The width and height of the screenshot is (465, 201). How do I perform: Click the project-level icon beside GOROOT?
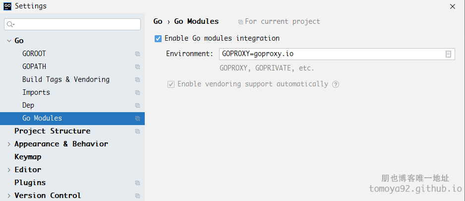tap(137, 54)
